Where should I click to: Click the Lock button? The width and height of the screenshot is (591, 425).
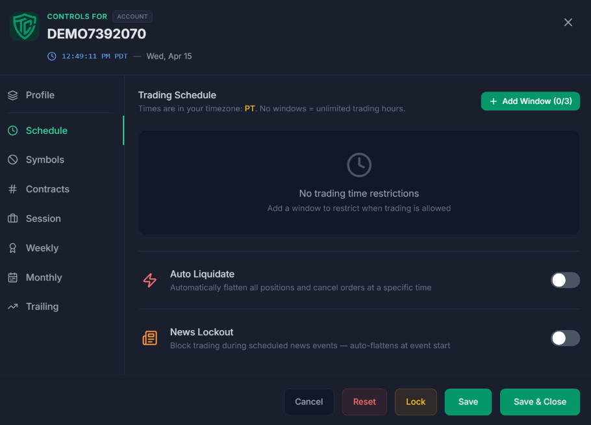tap(415, 402)
